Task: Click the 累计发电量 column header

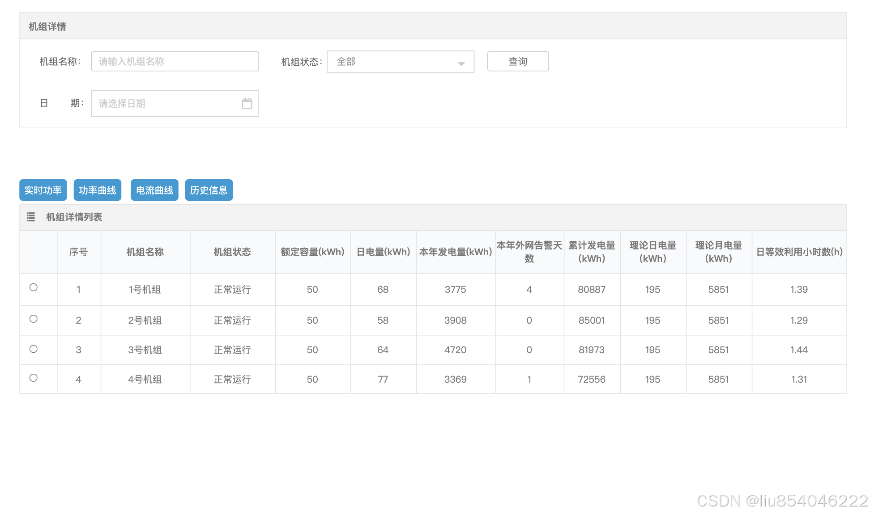Action: coord(592,252)
